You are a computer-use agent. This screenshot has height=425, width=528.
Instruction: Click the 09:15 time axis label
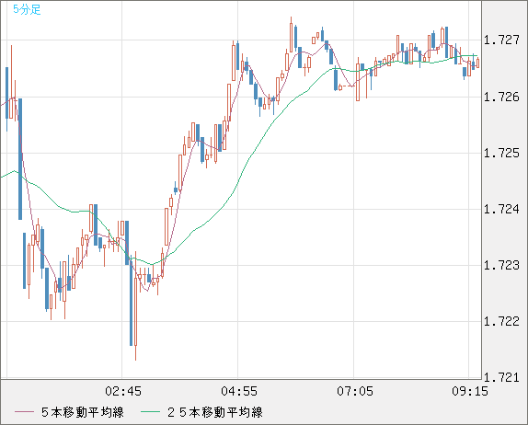tap(470, 391)
